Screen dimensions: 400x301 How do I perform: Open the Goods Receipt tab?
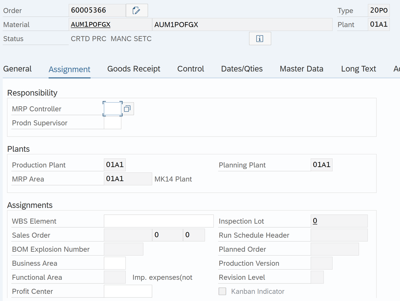point(134,69)
